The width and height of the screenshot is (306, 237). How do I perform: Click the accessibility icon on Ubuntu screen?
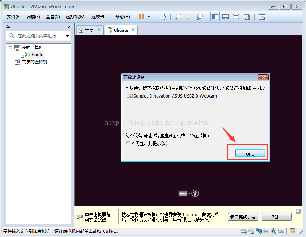195,193
